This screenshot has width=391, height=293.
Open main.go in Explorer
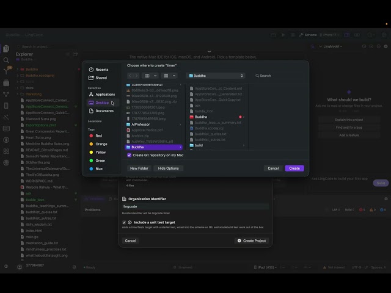tap(32, 237)
